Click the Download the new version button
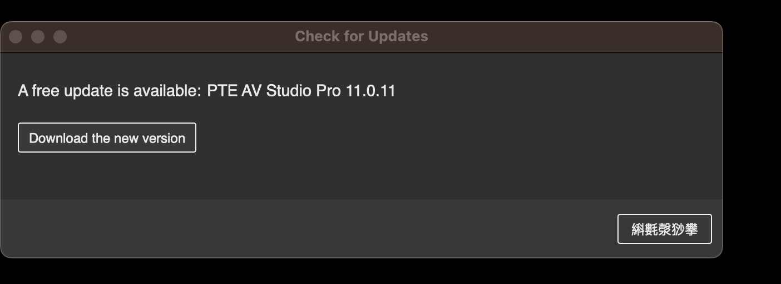The image size is (781, 284). coord(107,138)
